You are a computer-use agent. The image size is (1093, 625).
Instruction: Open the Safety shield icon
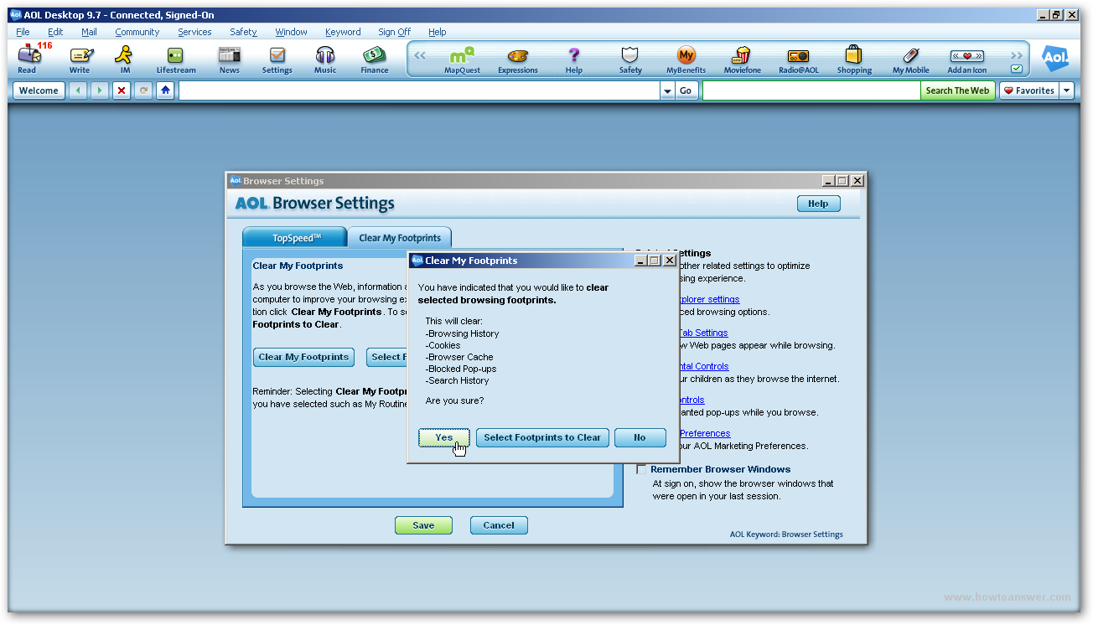click(630, 59)
